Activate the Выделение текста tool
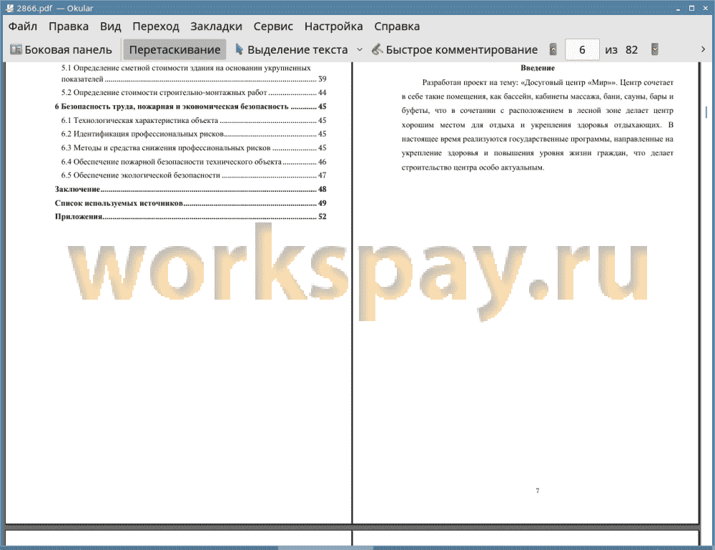715x550 pixels. tap(291, 50)
